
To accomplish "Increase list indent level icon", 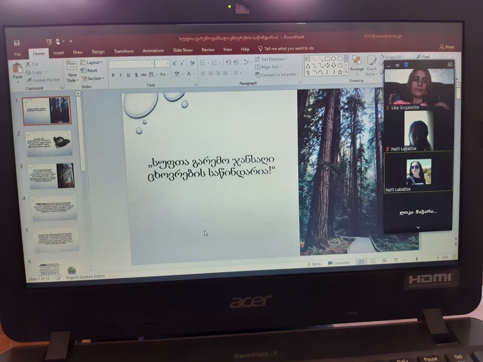I will coord(236,62).
